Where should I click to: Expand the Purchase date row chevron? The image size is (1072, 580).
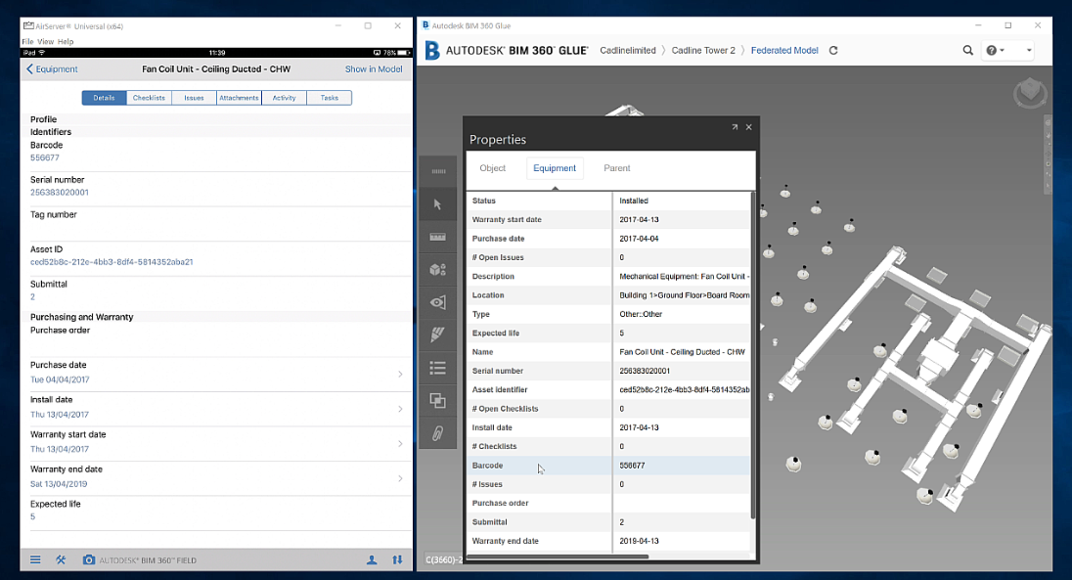tap(400, 375)
